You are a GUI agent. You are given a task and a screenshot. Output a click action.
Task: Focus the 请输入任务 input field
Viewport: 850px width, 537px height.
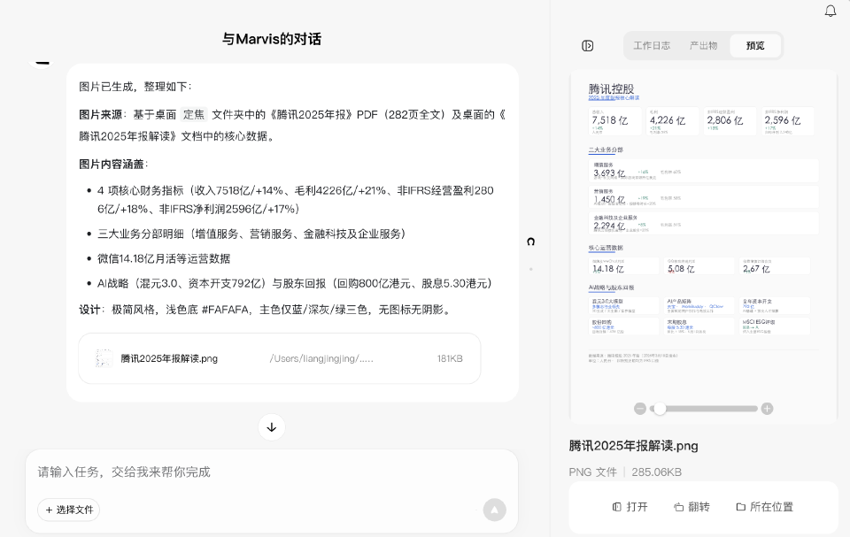tap(272, 472)
